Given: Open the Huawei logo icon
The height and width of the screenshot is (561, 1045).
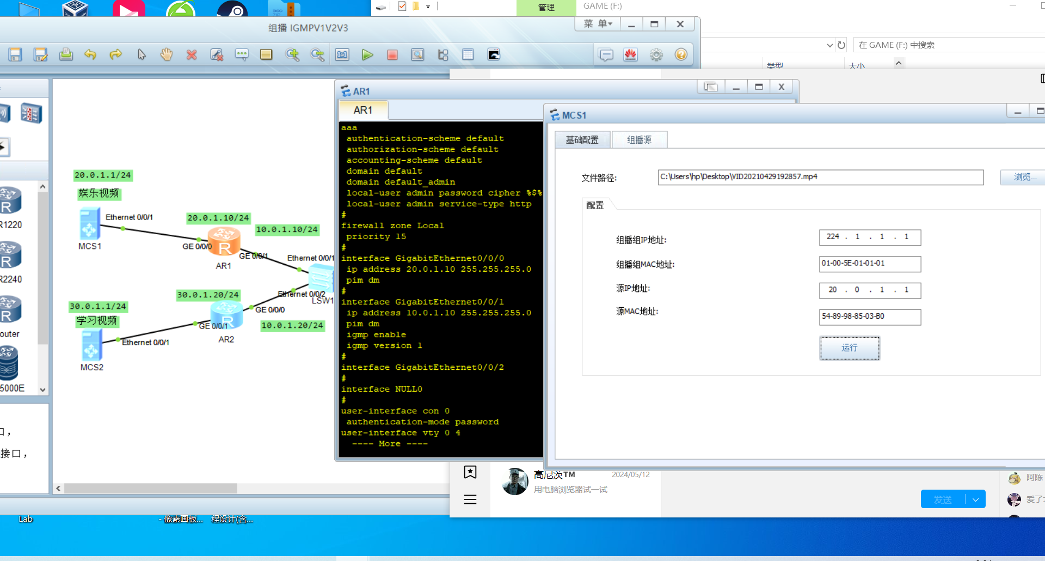Looking at the screenshot, I should [x=631, y=54].
